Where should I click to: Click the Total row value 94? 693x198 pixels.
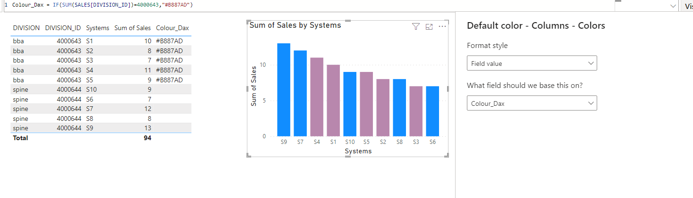pos(147,138)
